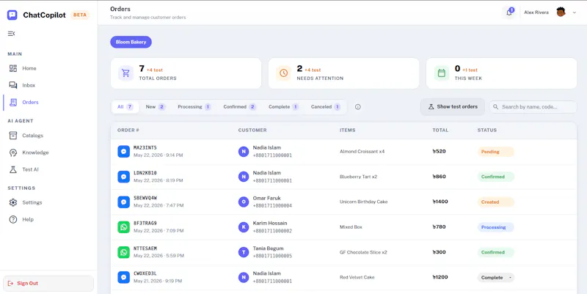Click the Messenger icon for order SBEWVQ4W
Viewport: 587px width, 294px height.
123,202
